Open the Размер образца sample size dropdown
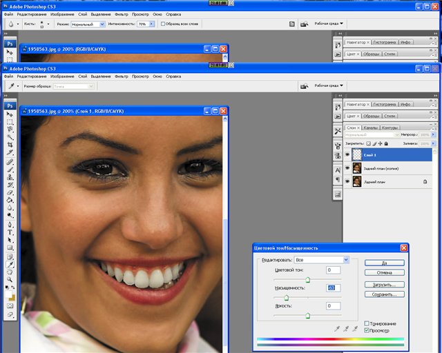Screen dimensions: 442x353 point(73,86)
